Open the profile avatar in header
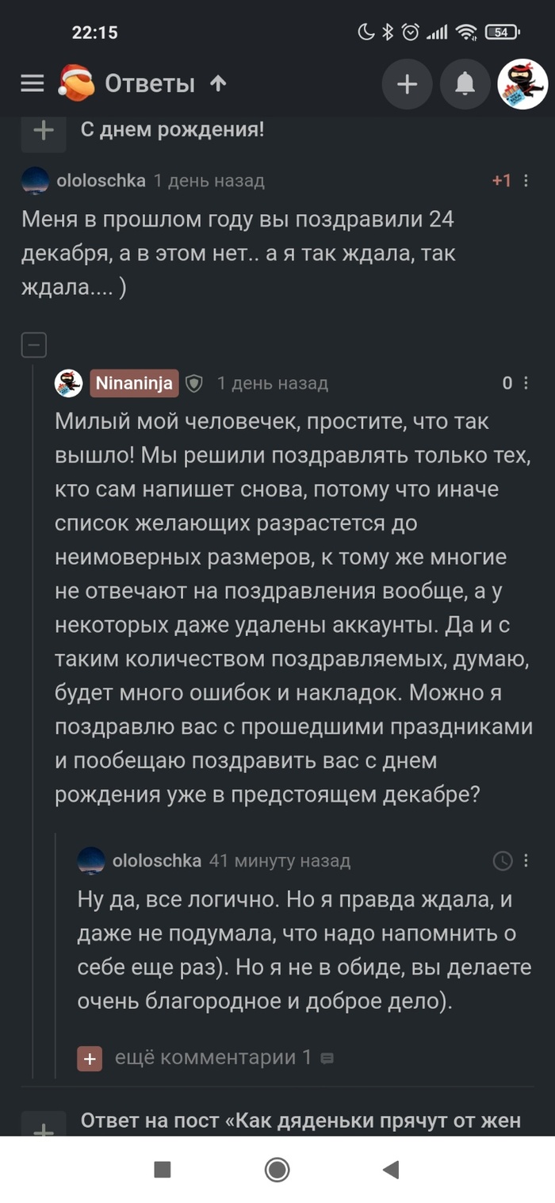Image resolution: width=555 pixels, height=1203 pixels. (522, 84)
